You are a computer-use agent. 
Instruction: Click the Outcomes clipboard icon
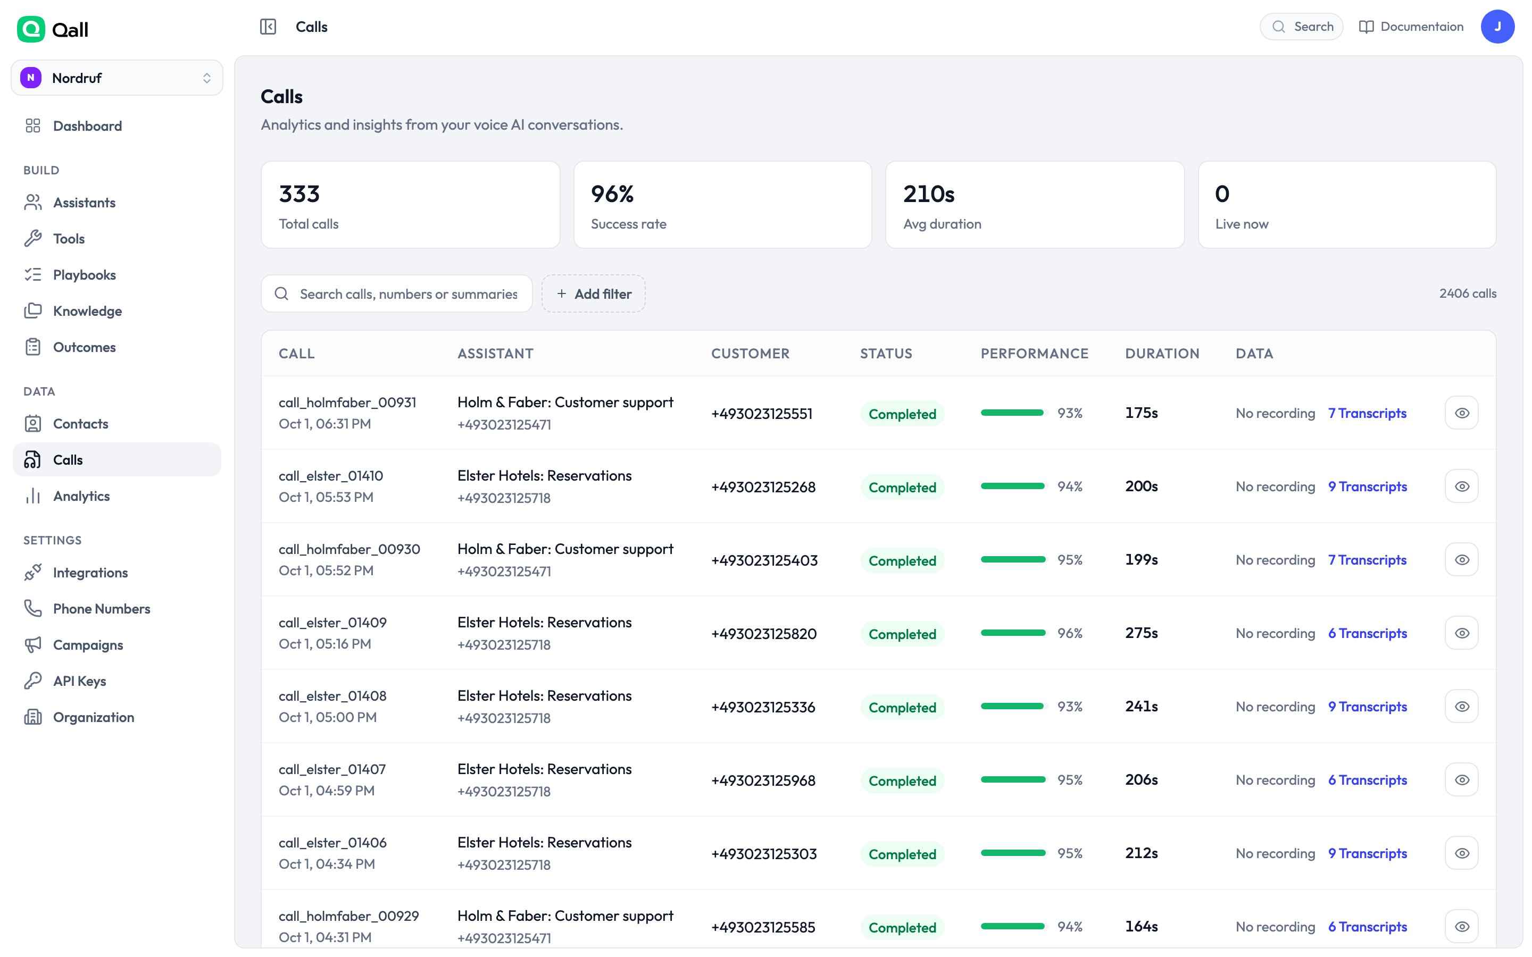[x=33, y=347]
